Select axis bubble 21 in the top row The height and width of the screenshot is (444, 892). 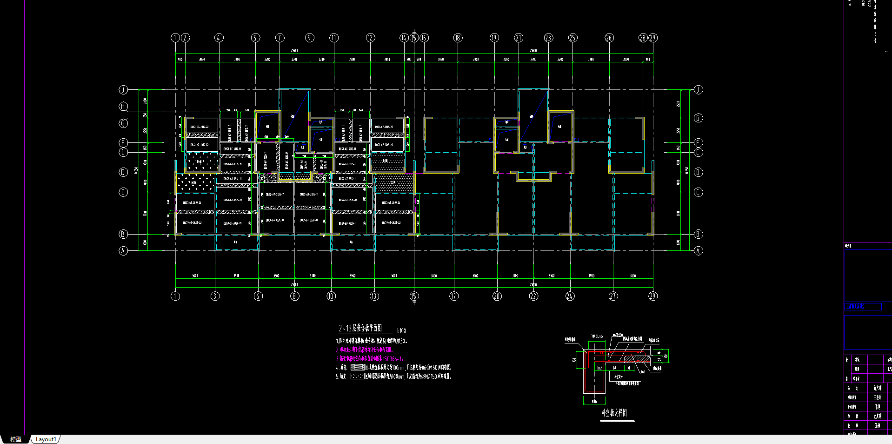point(519,38)
